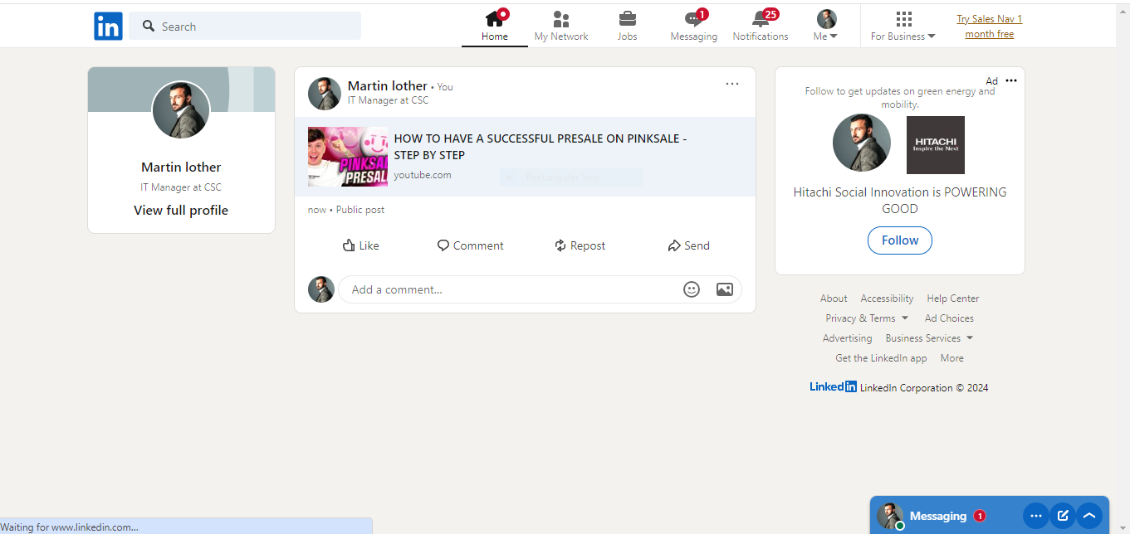Click the More footer link
Image resolution: width=1130 pixels, height=534 pixels.
click(x=952, y=358)
